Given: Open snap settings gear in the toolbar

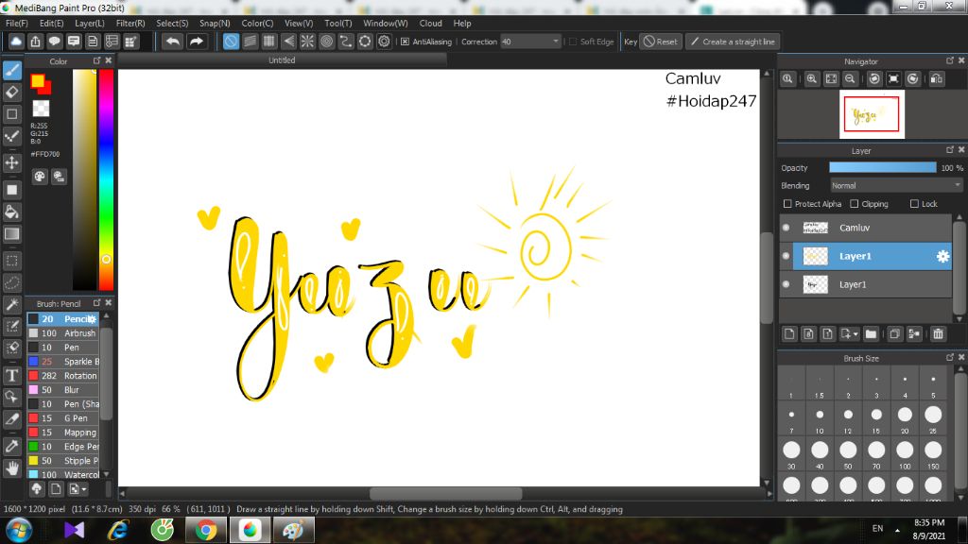Looking at the screenshot, I should [x=384, y=42].
